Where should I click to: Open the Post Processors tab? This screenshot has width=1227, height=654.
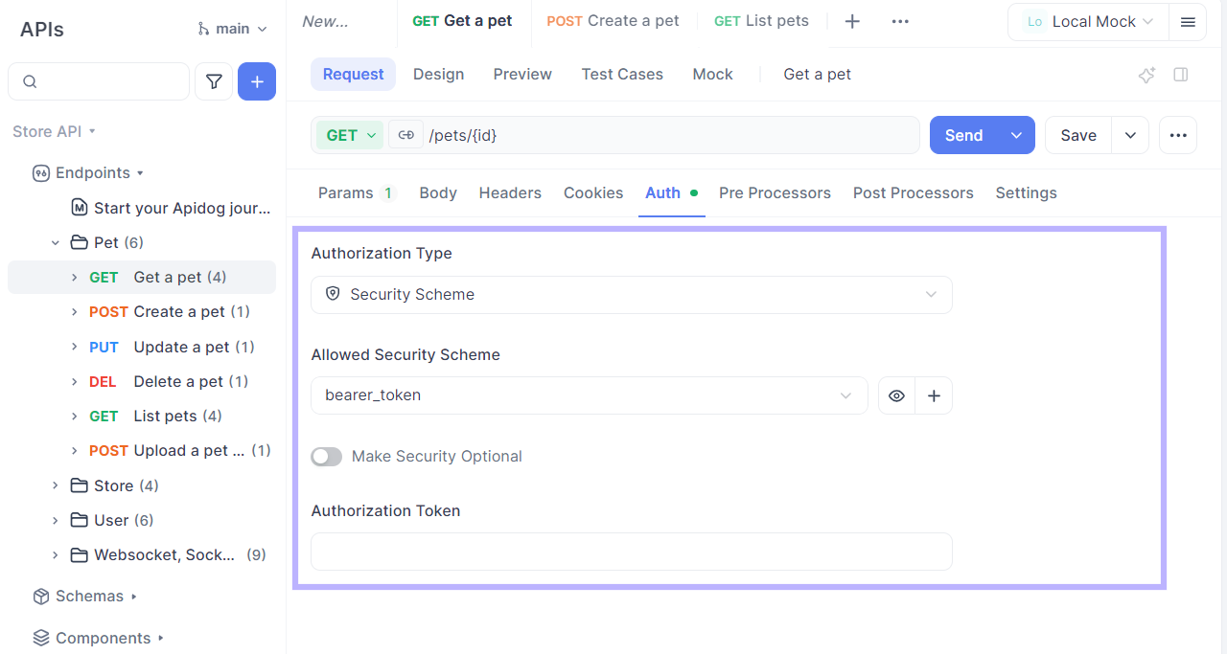tap(914, 193)
